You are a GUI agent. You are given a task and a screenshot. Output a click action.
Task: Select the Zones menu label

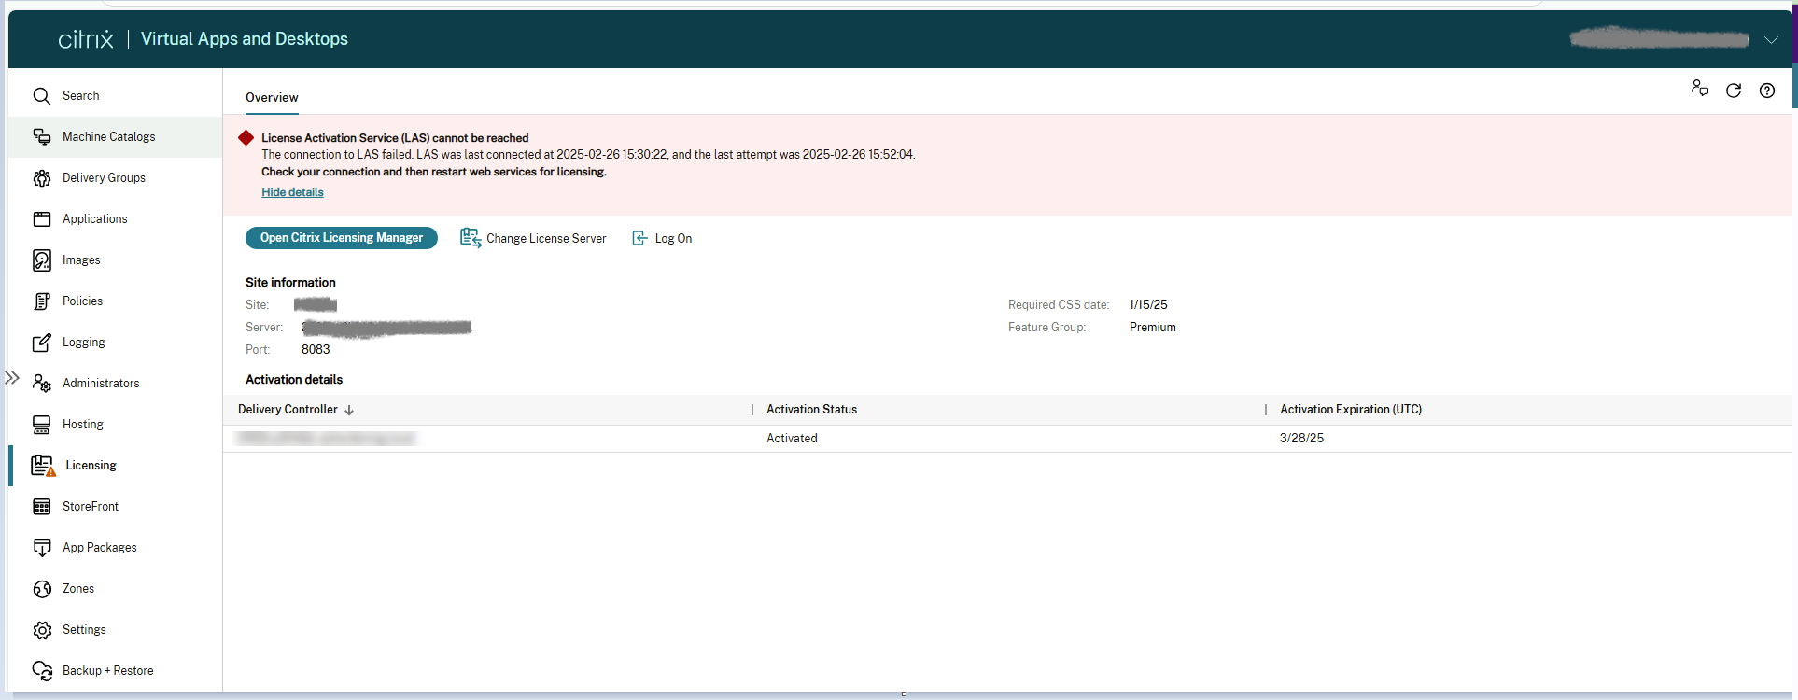click(x=78, y=589)
